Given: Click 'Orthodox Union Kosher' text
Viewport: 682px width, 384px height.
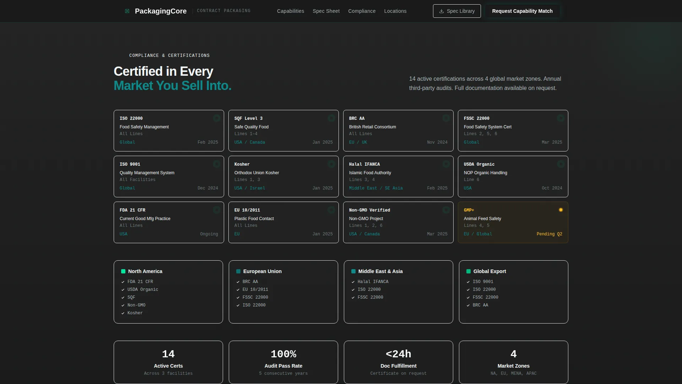Looking at the screenshot, I should pos(256,173).
